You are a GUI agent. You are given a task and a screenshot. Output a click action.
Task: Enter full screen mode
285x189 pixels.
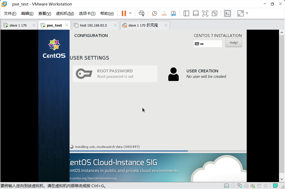point(205,14)
